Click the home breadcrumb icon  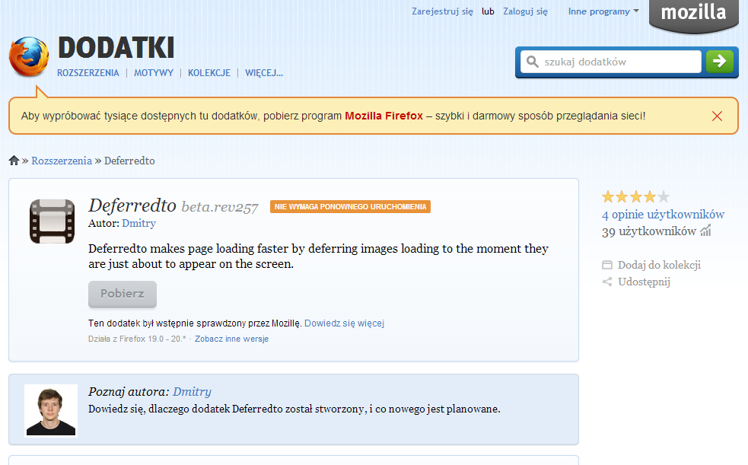click(14, 161)
